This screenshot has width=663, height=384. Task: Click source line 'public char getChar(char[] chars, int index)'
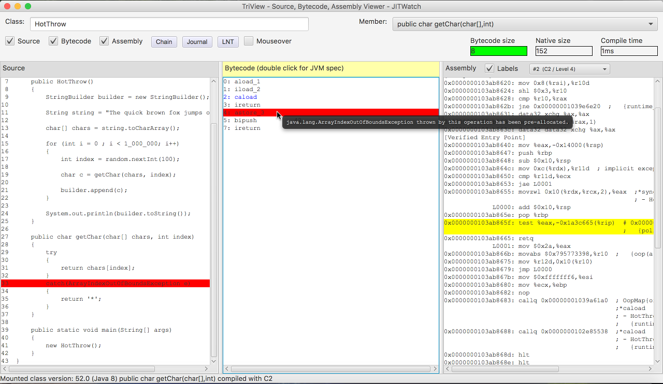tap(112, 237)
